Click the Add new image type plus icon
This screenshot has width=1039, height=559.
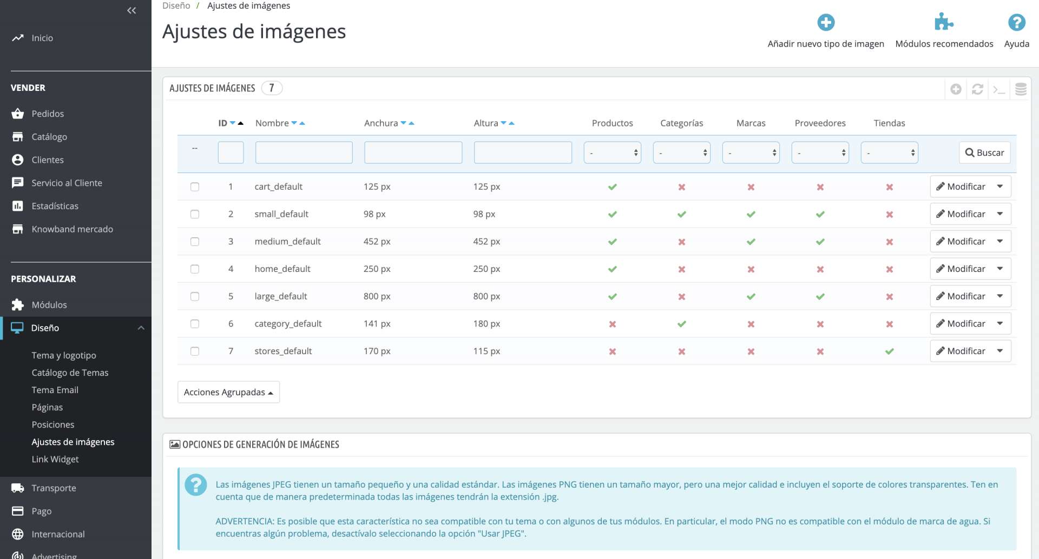825,23
